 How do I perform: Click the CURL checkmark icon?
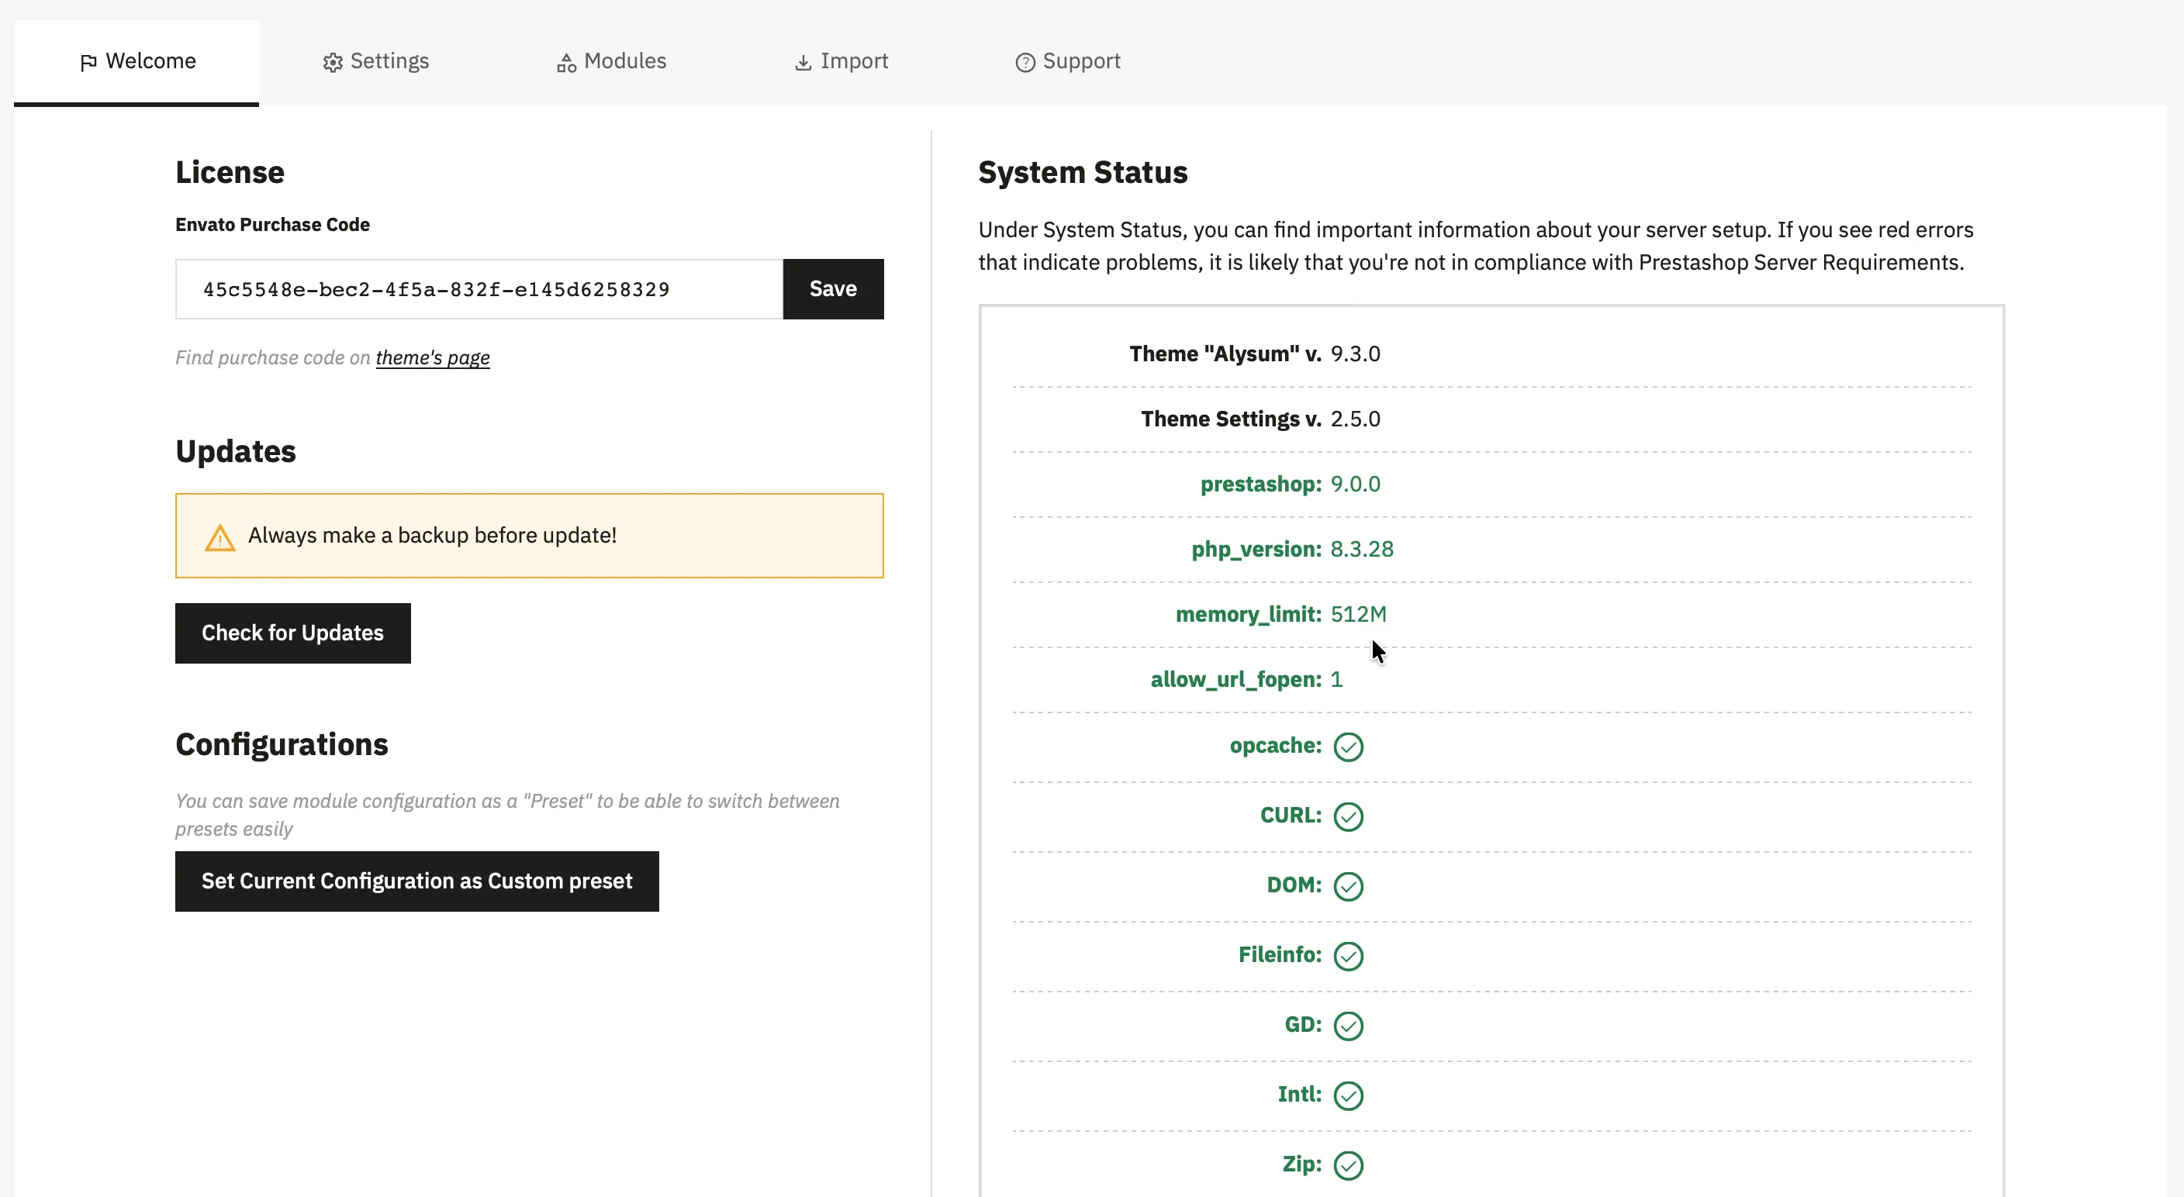[1348, 816]
